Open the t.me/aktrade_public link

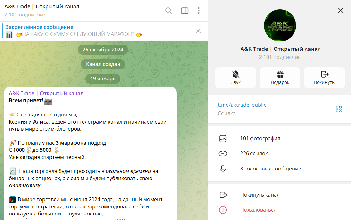tap(242, 105)
